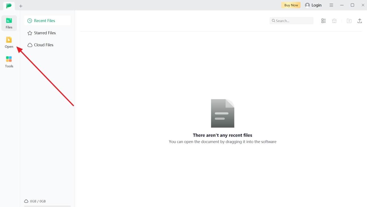Click the Buy Now button
Viewport: 367px width, 207px height.
(x=291, y=5)
